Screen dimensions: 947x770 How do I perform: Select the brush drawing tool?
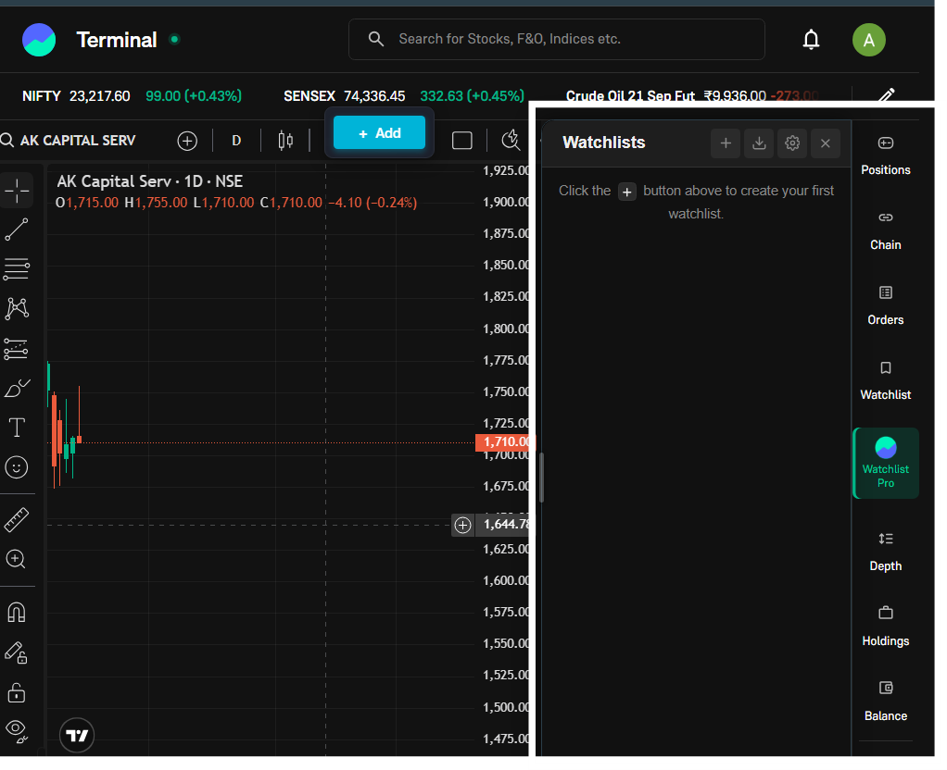click(17, 389)
